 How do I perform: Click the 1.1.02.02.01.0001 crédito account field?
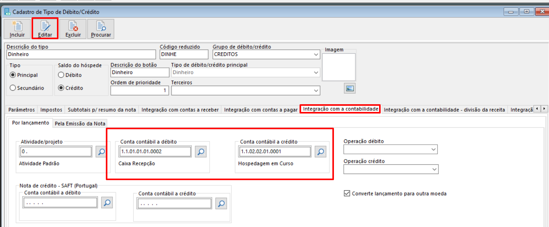275,151
